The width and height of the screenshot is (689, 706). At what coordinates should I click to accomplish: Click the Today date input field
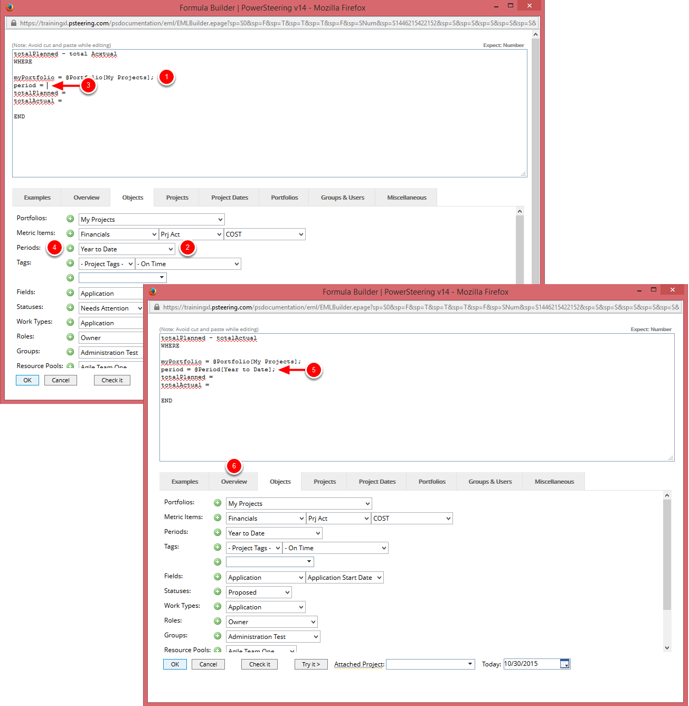pos(531,664)
